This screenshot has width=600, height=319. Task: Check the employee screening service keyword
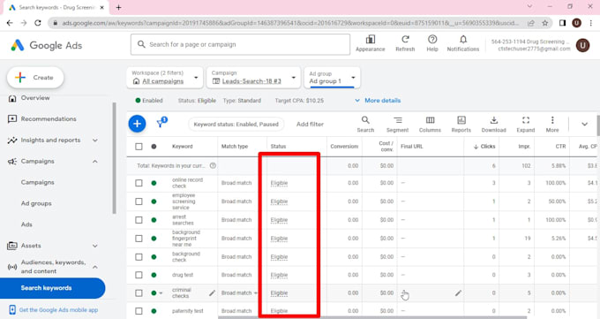pyautogui.click(x=139, y=201)
